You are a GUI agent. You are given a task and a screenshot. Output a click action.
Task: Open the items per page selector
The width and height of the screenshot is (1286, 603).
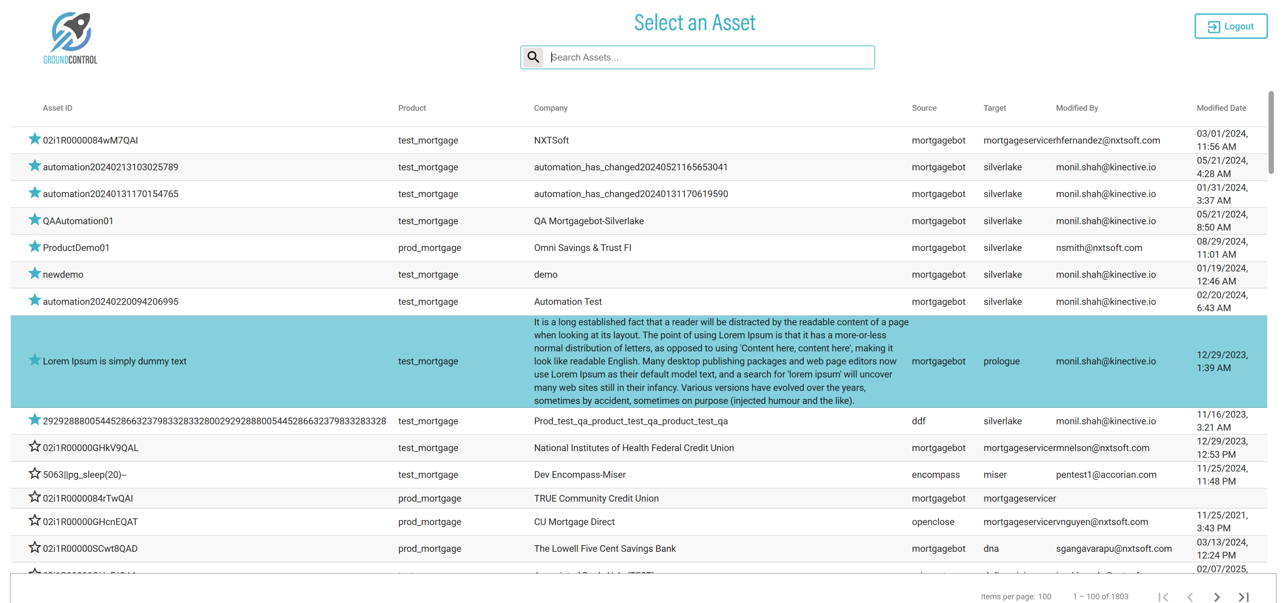coord(1044,596)
